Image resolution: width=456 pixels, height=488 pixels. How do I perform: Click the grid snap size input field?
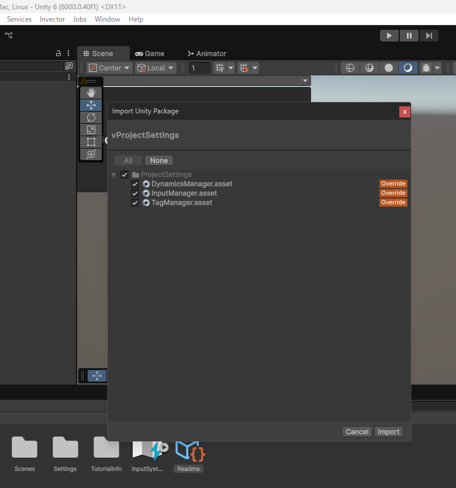click(199, 68)
